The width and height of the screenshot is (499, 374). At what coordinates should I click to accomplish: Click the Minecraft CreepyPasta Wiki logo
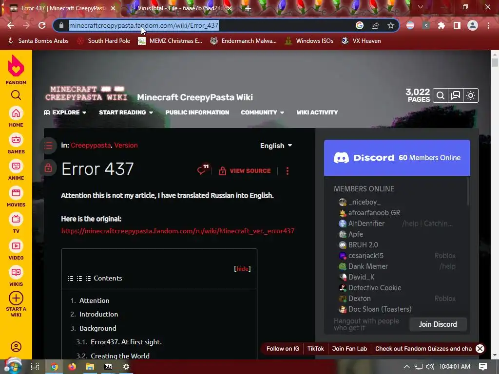click(x=86, y=93)
